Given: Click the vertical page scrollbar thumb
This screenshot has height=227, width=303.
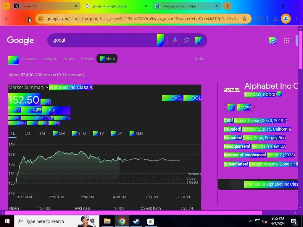Looking at the screenshot, I should pos(301,50).
